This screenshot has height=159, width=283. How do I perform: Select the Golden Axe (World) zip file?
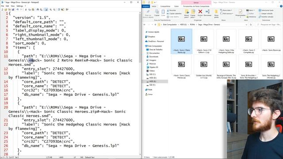(204, 67)
